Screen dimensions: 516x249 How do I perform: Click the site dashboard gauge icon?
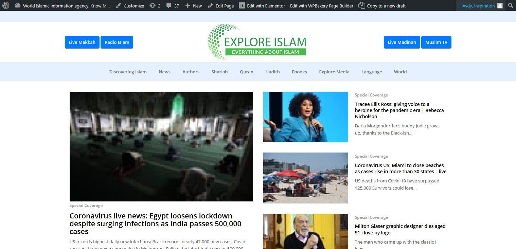[18, 5]
